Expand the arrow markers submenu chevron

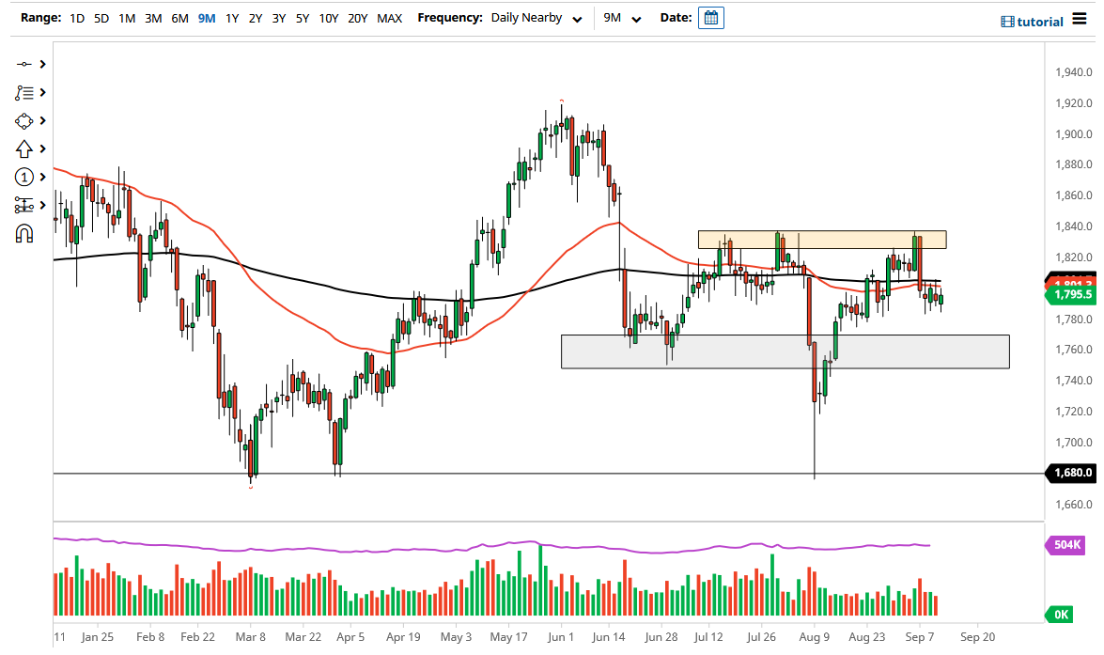(43, 148)
